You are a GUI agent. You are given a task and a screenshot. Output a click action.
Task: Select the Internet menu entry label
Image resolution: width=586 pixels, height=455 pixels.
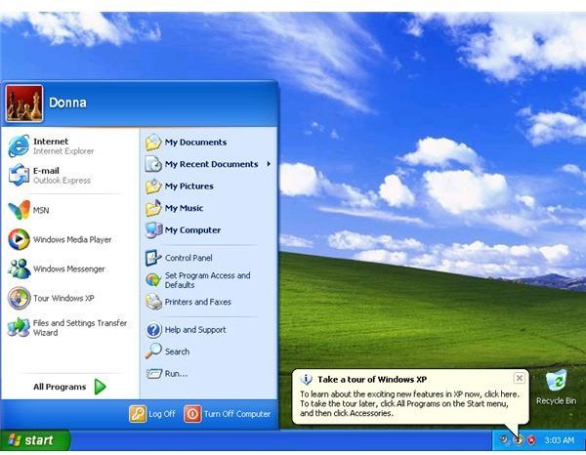[51, 142]
